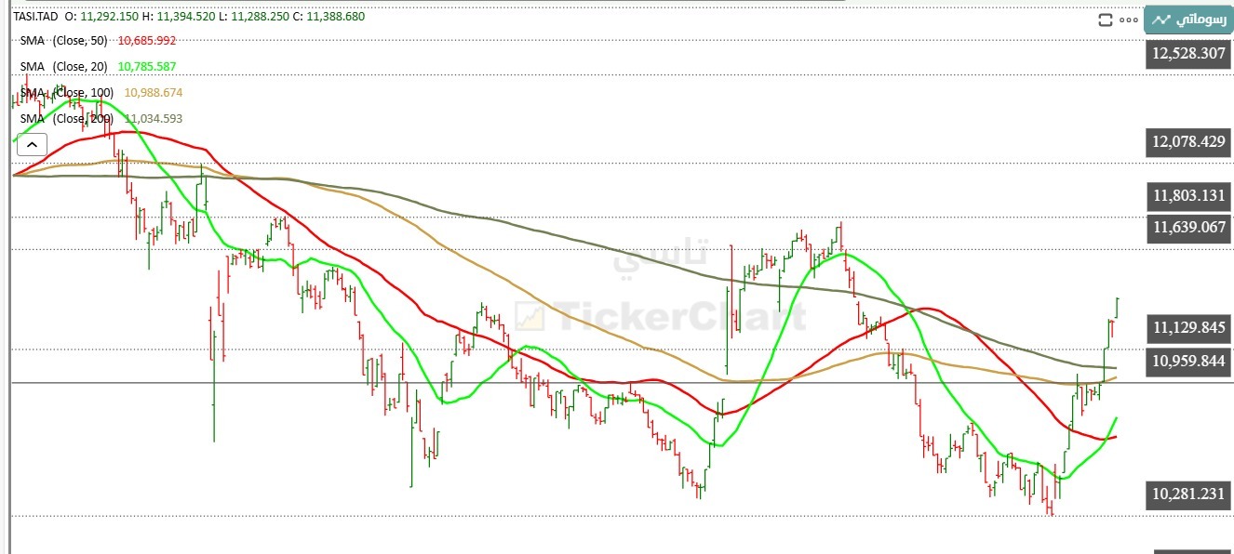Click the red SMA 50 value 10,685.992
This screenshot has width=1234, height=554.
pos(147,40)
